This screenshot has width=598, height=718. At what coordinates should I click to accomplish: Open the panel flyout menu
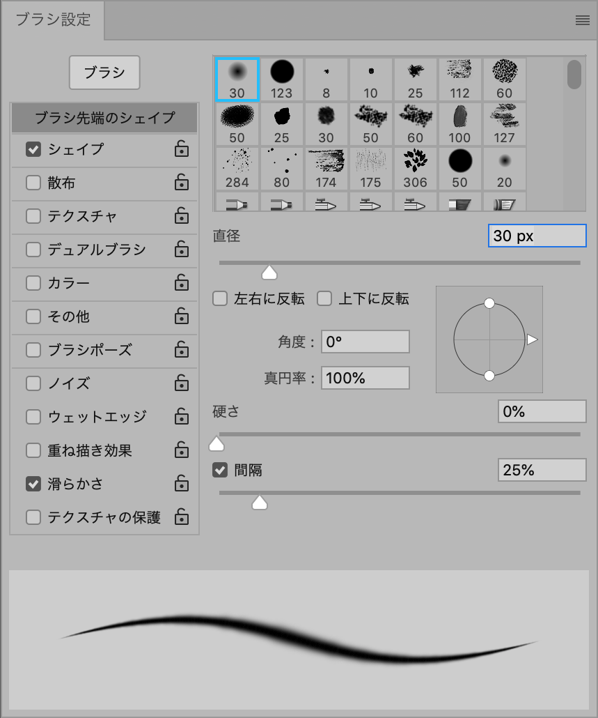[x=583, y=21]
